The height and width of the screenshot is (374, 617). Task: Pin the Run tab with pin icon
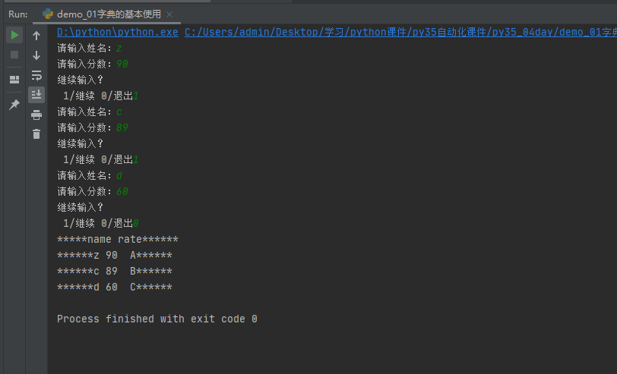pyautogui.click(x=14, y=105)
